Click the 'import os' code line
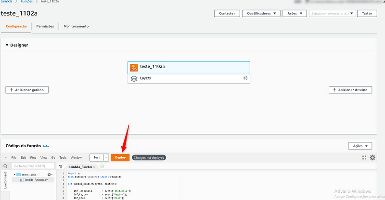This screenshot has height=200, width=385. click(74, 173)
